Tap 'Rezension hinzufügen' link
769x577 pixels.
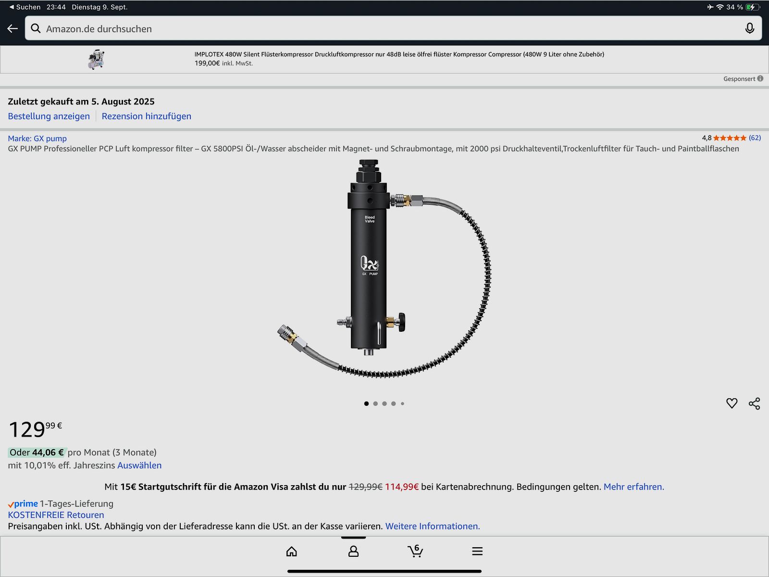coord(146,116)
